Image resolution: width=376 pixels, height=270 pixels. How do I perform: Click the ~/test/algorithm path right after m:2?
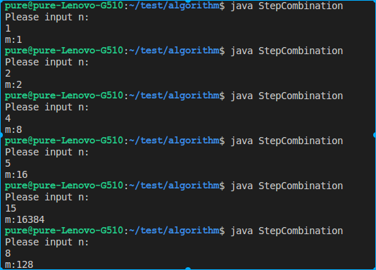[174, 96]
